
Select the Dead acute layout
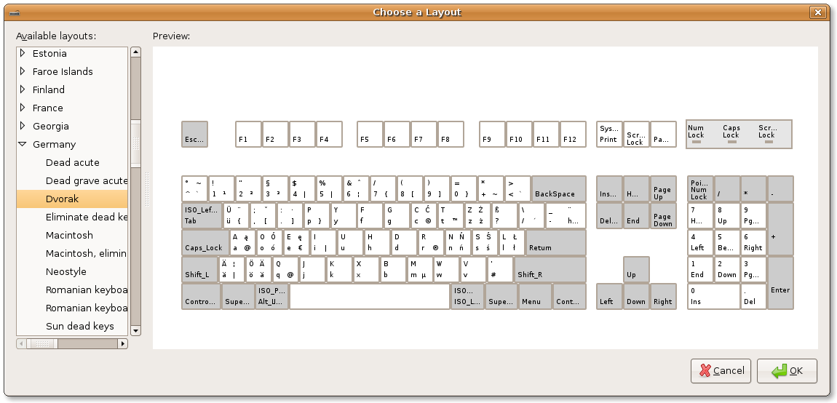click(72, 162)
